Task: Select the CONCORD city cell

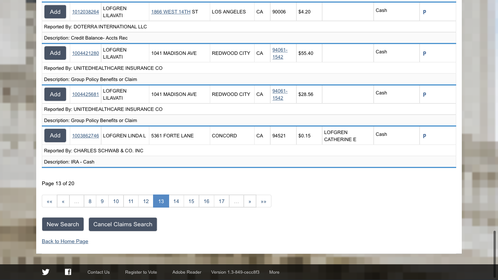Action: click(232, 136)
